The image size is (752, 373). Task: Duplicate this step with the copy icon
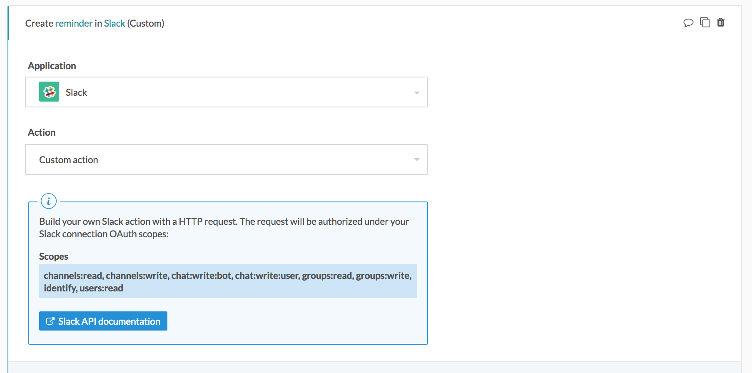click(x=705, y=22)
